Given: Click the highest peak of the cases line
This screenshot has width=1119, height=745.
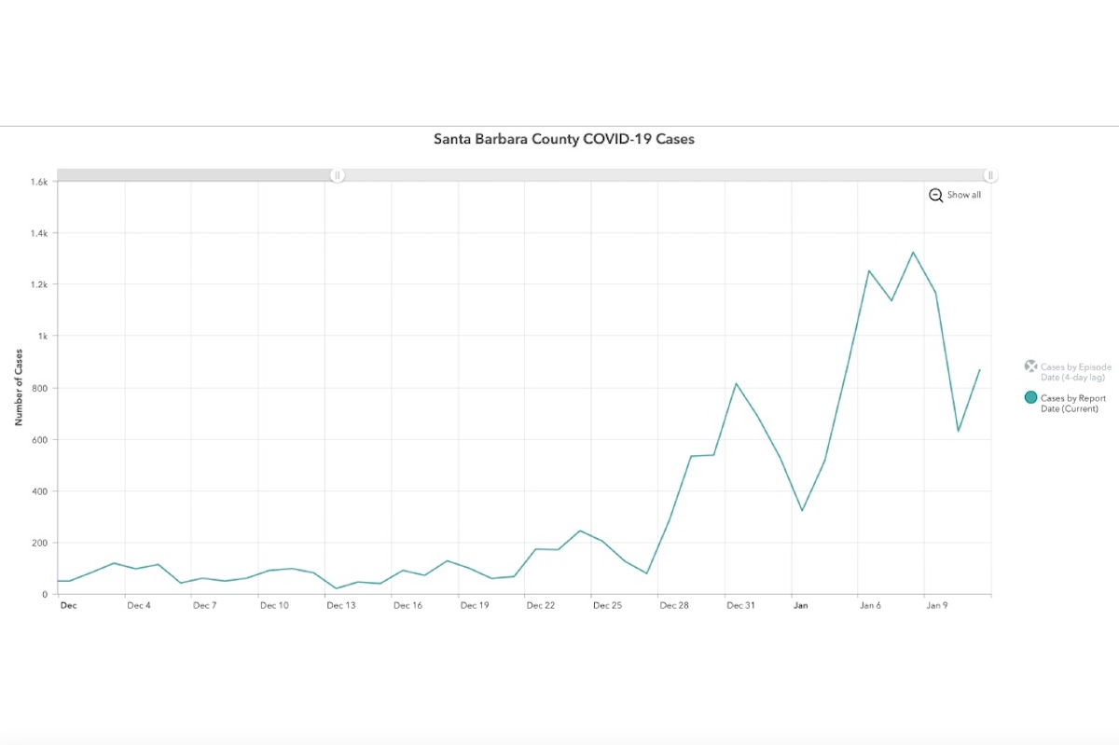Looking at the screenshot, I should point(913,252).
